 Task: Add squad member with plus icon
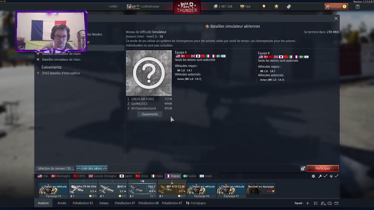(307, 203)
